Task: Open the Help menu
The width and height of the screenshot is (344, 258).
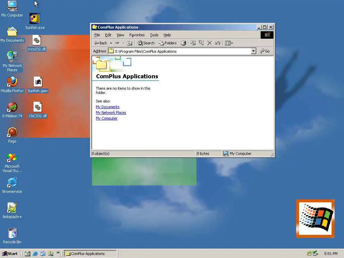Action: (x=167, y=35)
